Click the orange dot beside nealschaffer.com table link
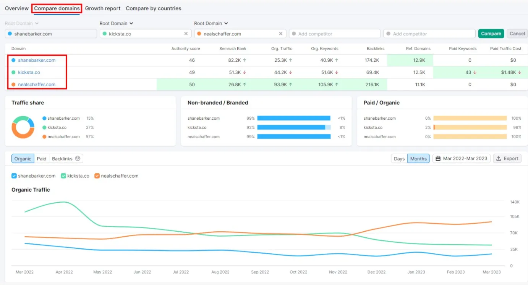Image resolution: width=528 pixels, height=285 pixels. coord(13,85)
